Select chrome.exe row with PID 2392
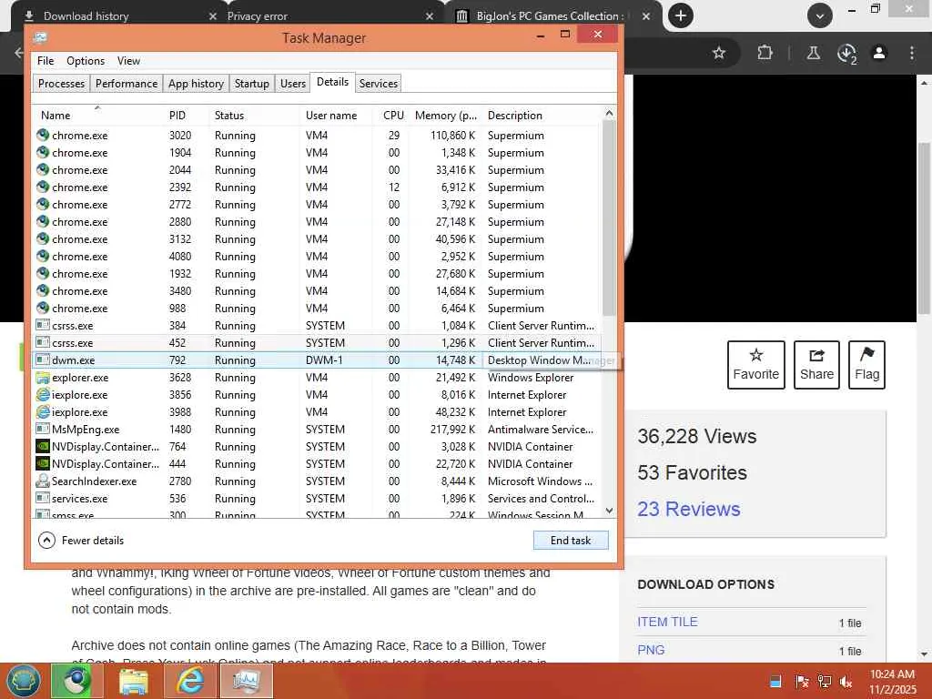This screenshot has width=932, height=699. pyautogui.click(x=318, y=187)
